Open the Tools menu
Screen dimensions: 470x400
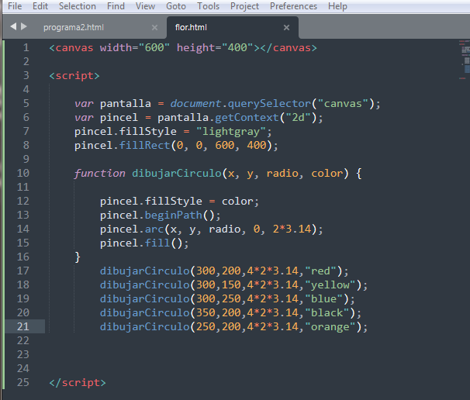[208, 6]
